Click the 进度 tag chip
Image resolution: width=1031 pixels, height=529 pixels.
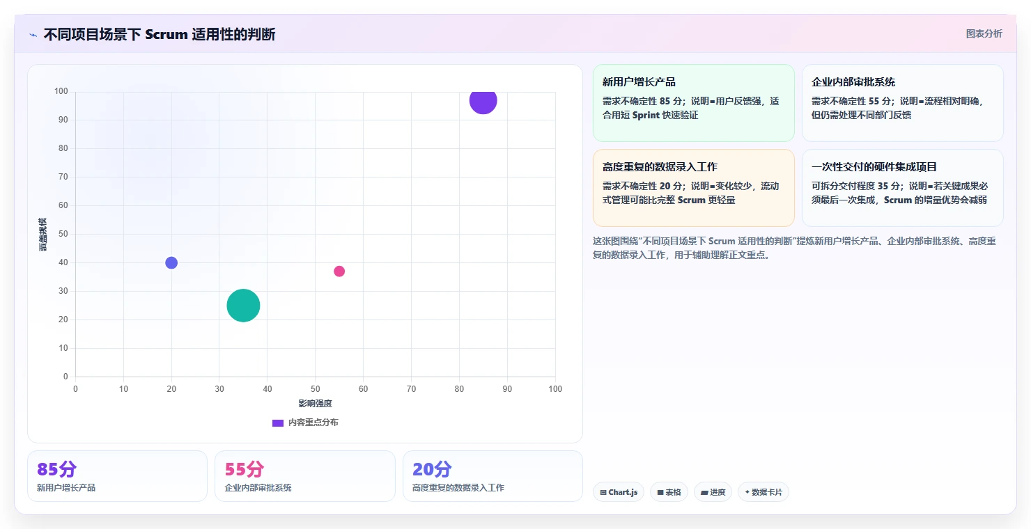713,492
